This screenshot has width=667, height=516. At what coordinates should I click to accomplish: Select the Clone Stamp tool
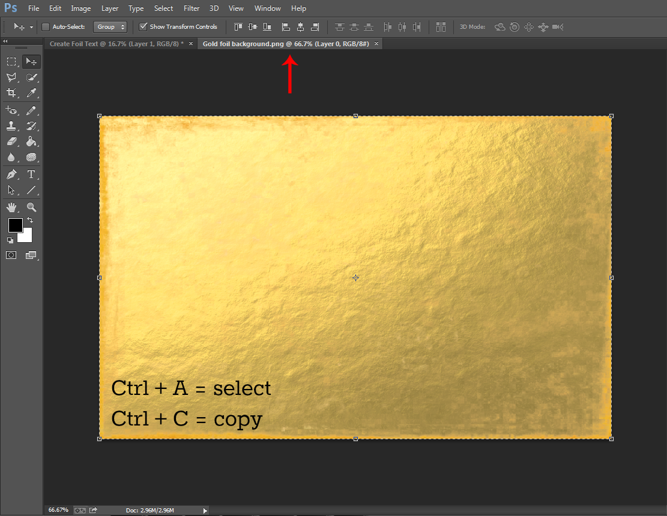pos(11,126)
